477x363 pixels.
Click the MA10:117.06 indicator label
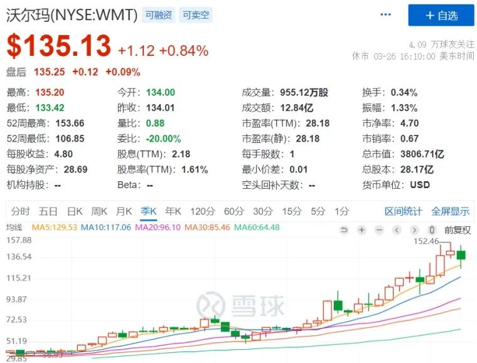coord(106,227)
